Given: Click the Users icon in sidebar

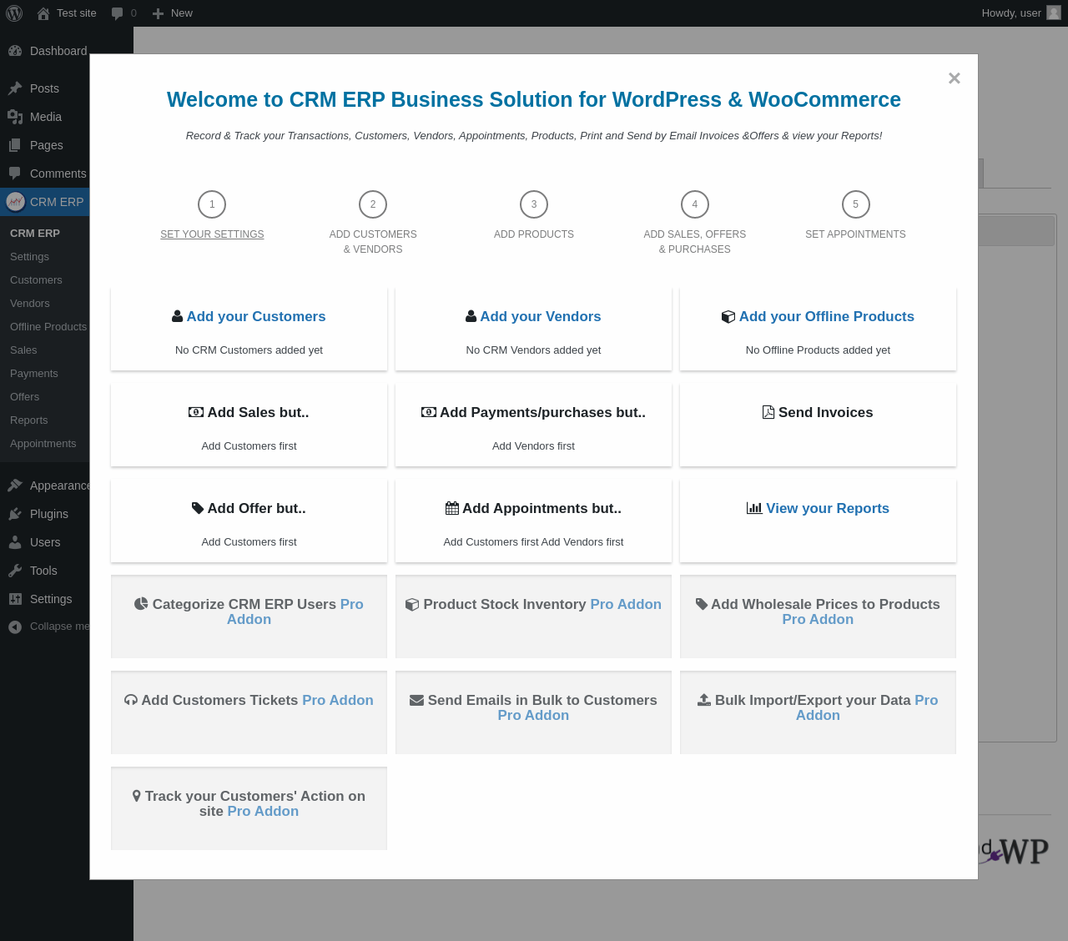Looking at the screenshot, I should [x=15, y=542].
